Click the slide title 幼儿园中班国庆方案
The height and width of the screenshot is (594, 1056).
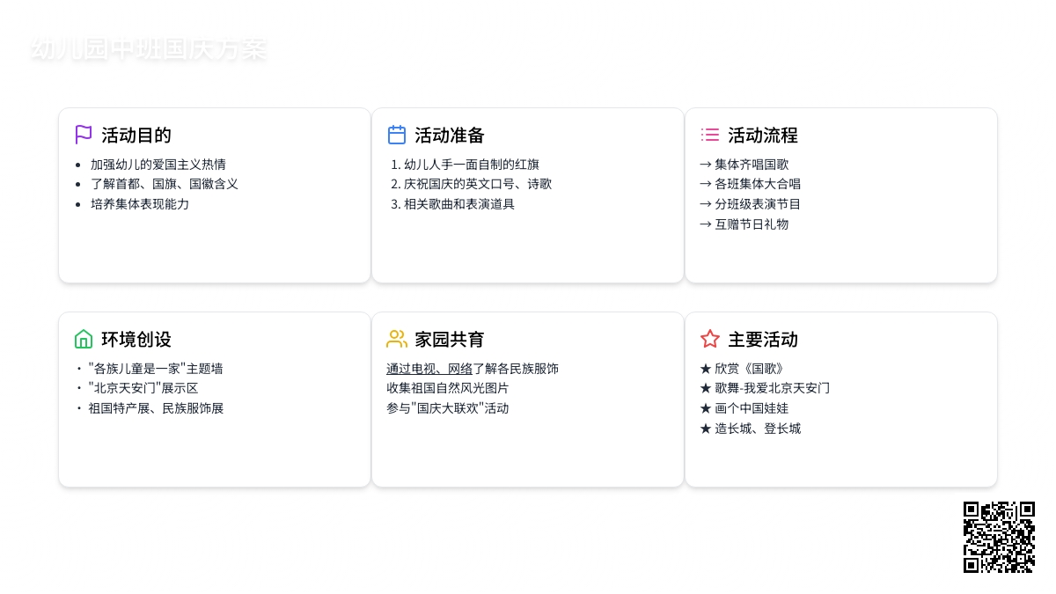click(x=148, y=49)
